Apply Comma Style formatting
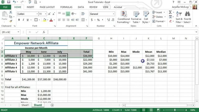Image resolution: width=199 pixels, height=112 pixels. (102, 20)
